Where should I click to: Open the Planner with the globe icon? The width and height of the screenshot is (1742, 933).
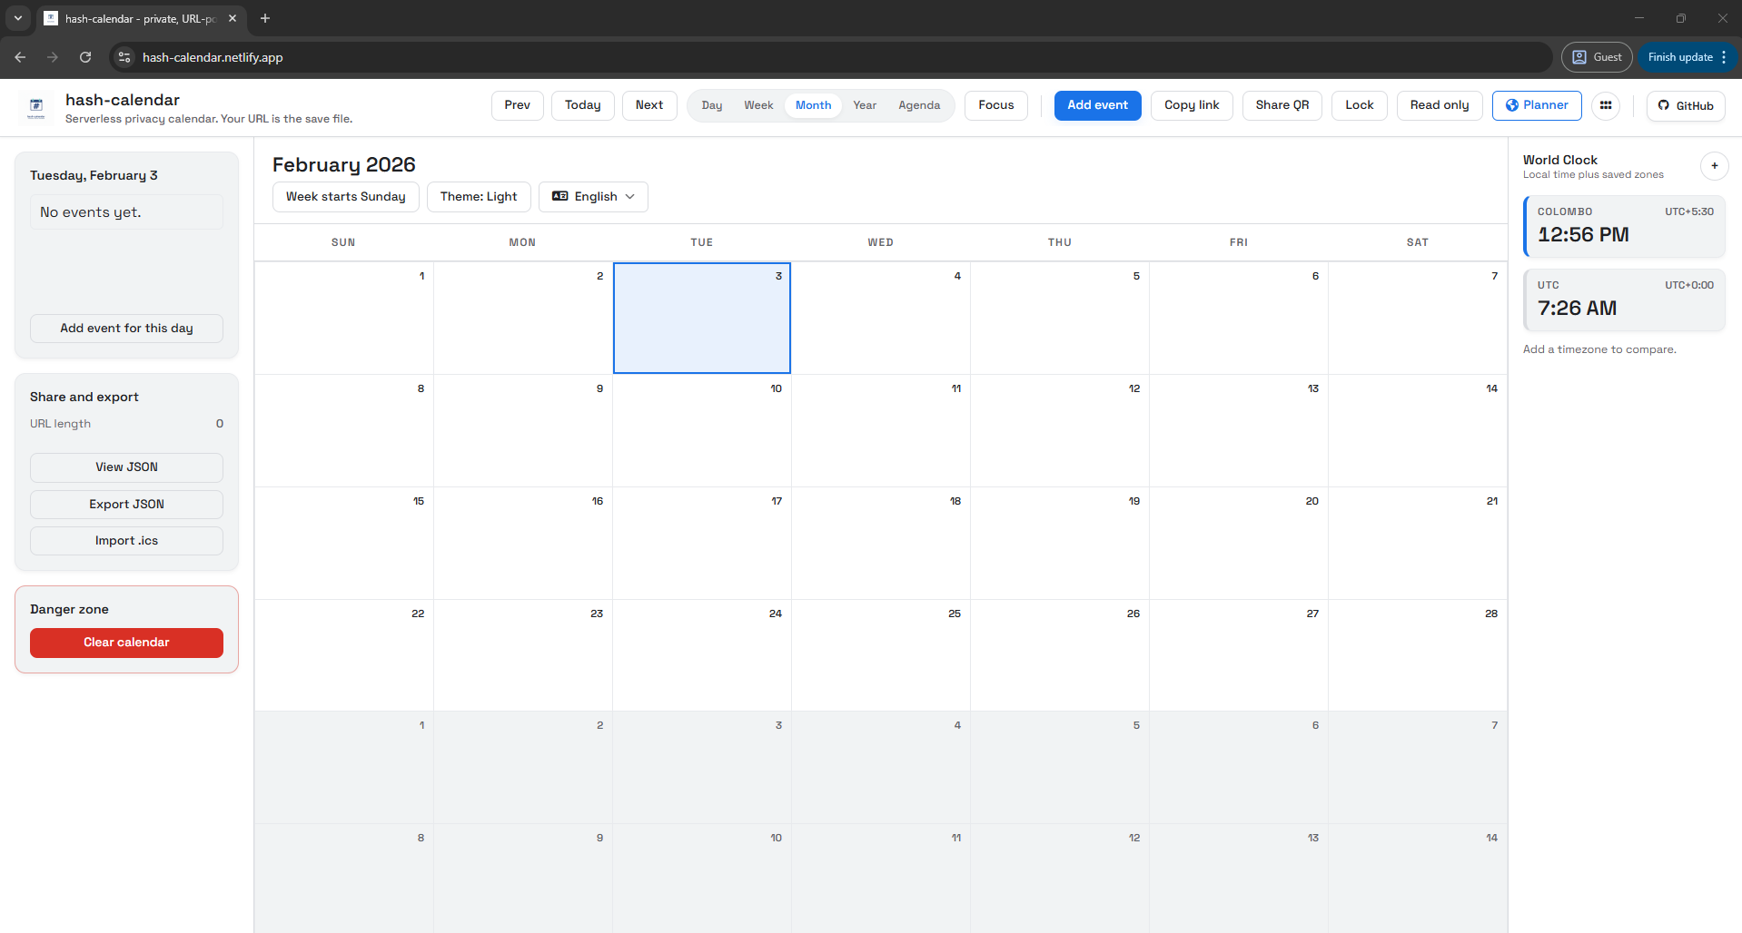1536,105
